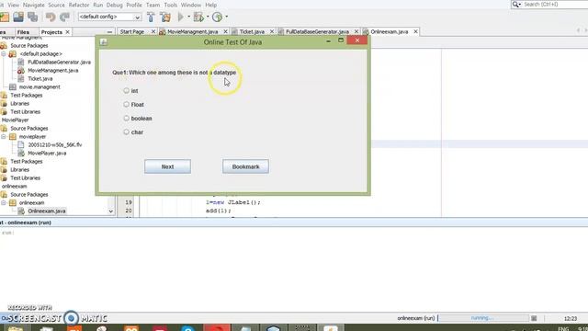Viewport: 588px width, 331px height.
Task: Open the Source menu
Action: 56,5
